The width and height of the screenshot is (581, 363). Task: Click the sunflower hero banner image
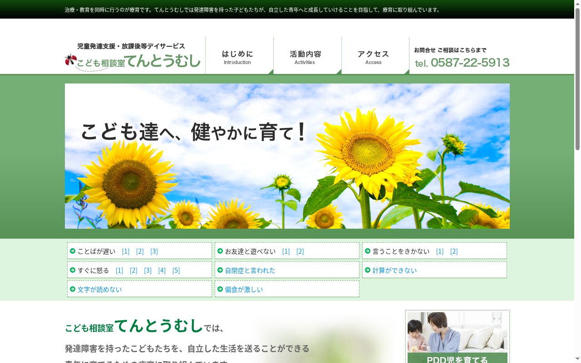point(287,156)
